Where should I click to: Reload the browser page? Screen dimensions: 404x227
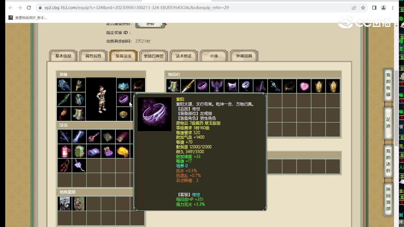click(x=29, y=8)
